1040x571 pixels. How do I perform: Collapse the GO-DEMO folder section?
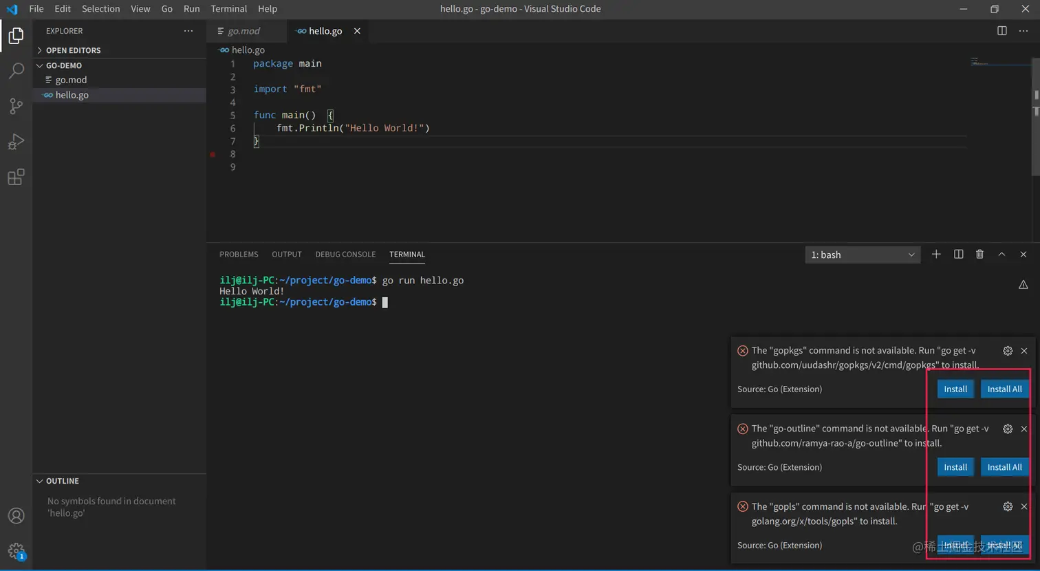point(120,65)
